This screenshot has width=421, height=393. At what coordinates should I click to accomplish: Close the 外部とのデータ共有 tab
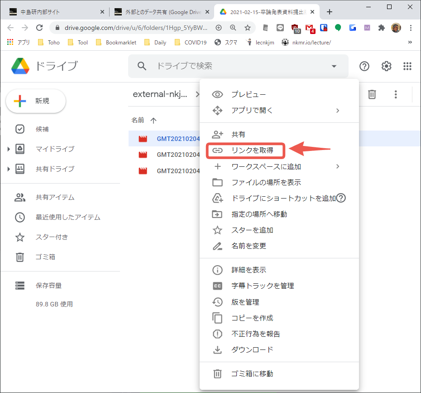[207, 12]
